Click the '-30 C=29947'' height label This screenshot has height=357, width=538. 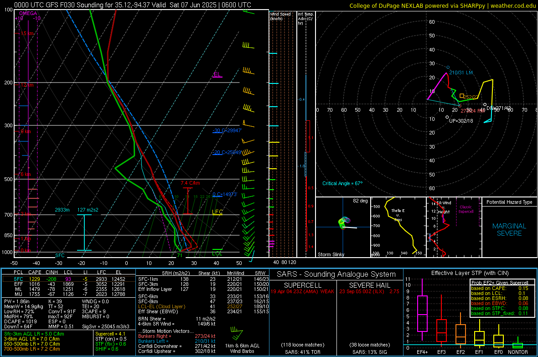[x=227, y=130]
